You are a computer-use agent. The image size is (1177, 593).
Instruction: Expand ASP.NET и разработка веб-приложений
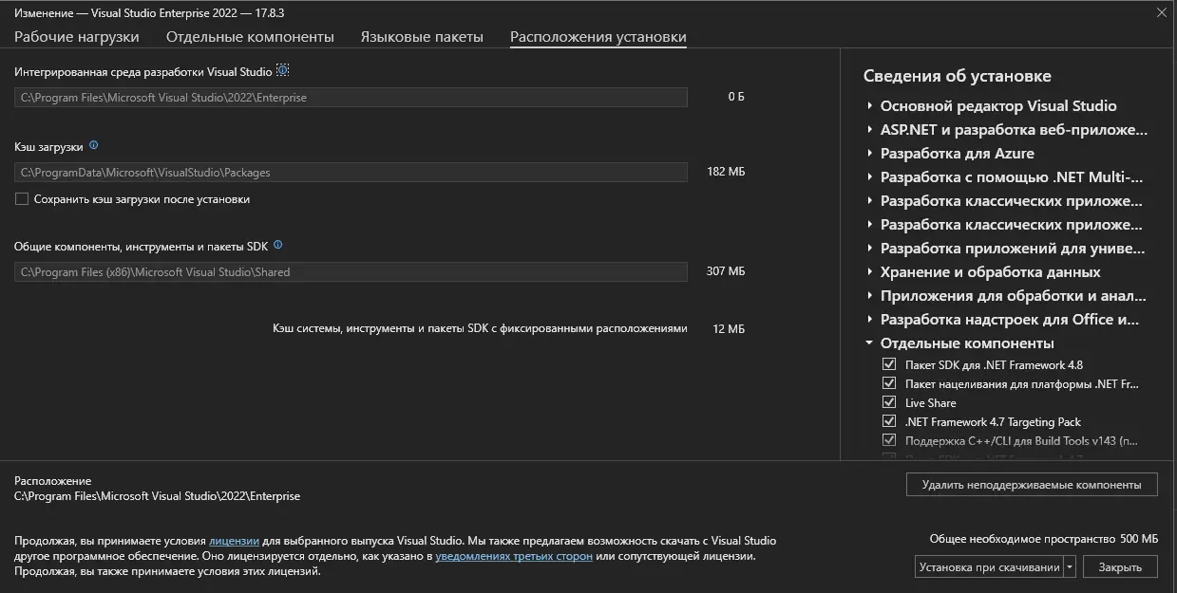coord(870,129)
